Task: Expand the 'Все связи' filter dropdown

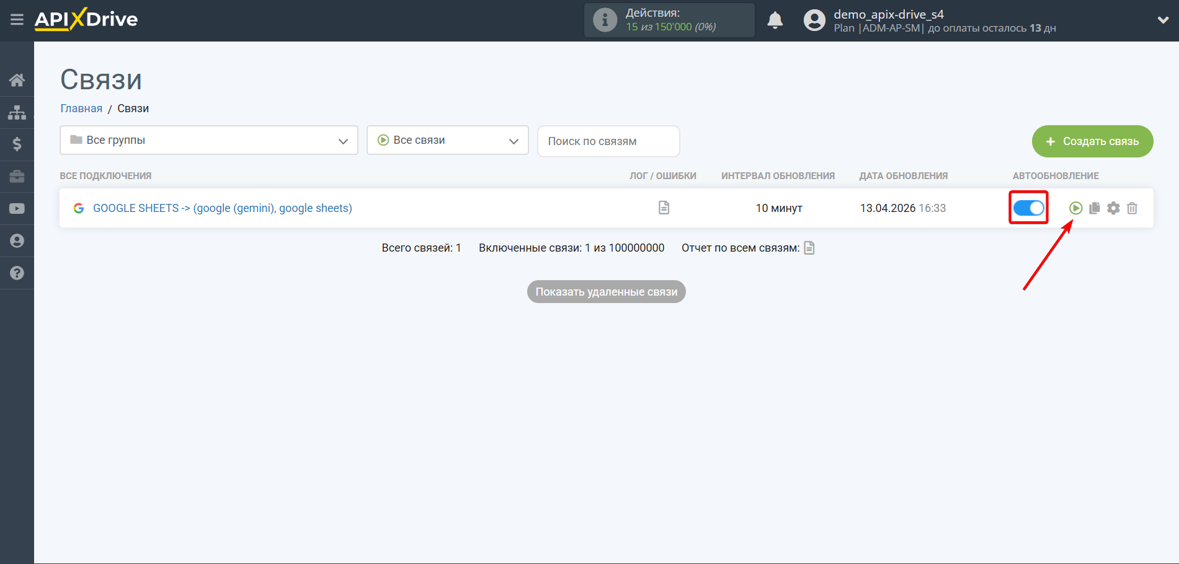Action: point(447,140)
